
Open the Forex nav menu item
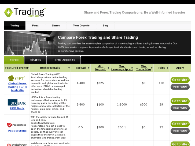click(35, 25)
